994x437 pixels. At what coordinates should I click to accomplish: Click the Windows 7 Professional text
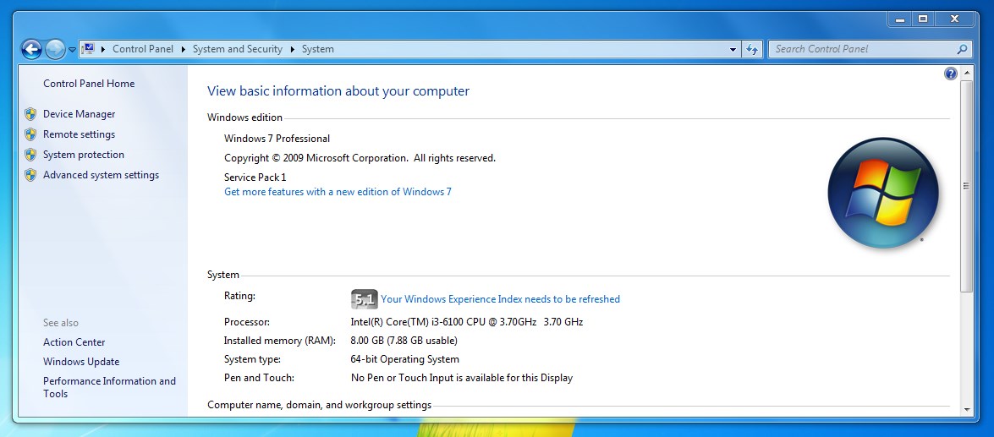277,139
